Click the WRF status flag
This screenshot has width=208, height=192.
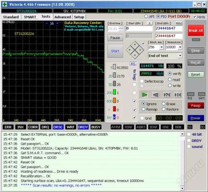pyautogui.click(x=71, y=127)
